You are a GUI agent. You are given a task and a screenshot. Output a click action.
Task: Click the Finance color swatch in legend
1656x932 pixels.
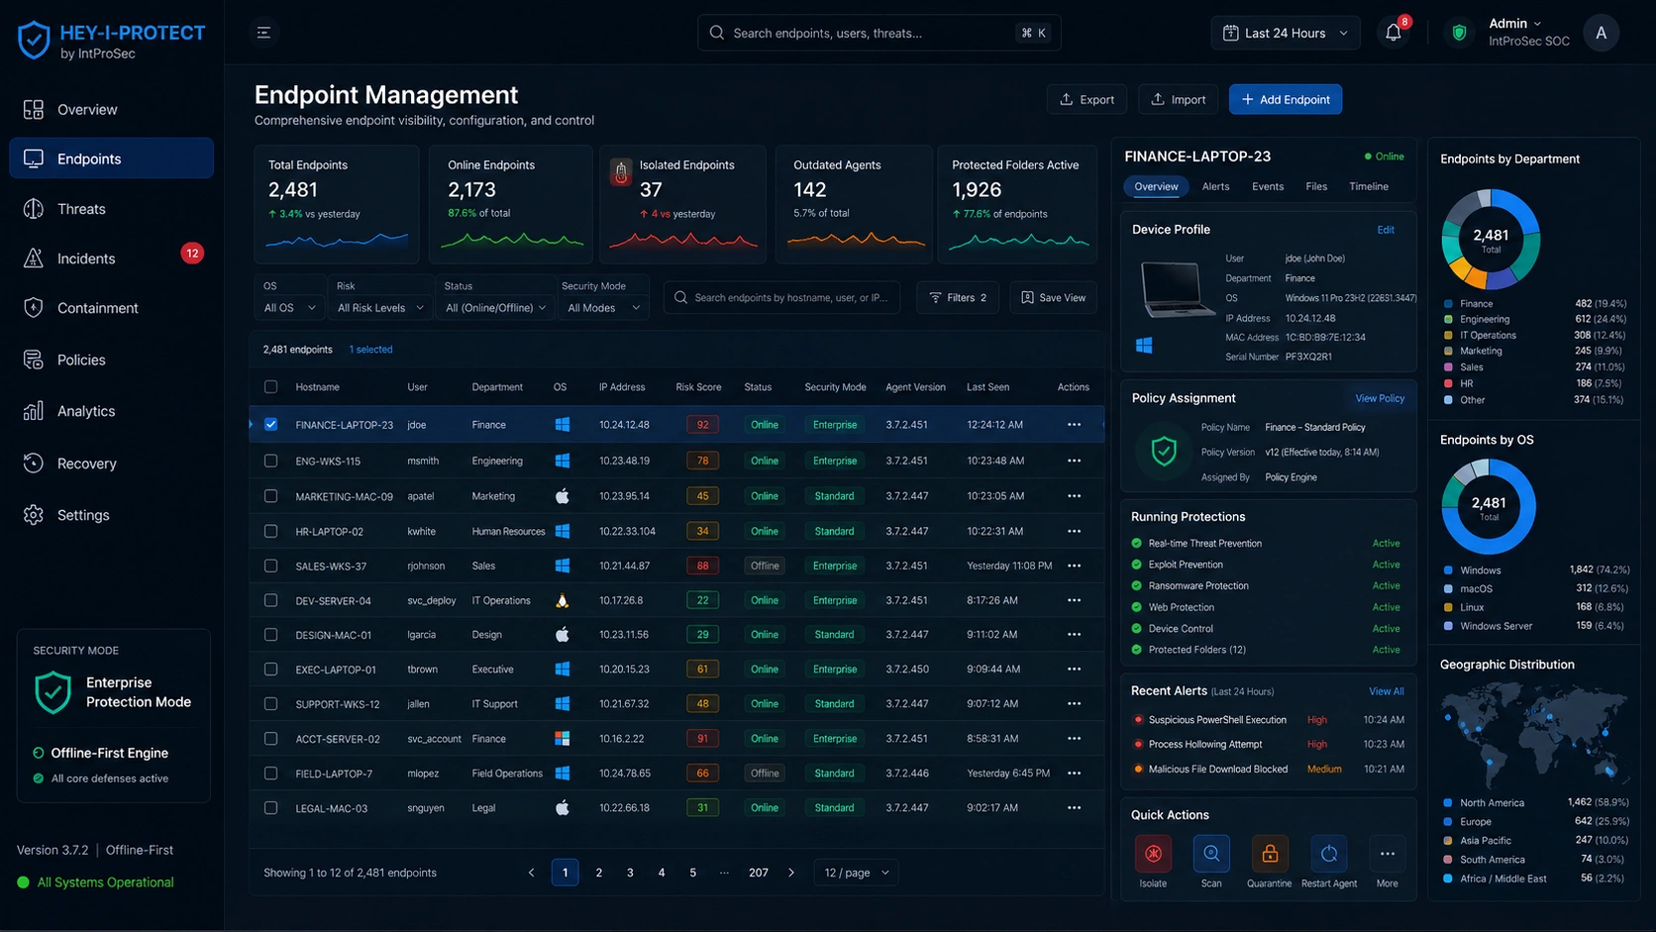coord(1448,304)
